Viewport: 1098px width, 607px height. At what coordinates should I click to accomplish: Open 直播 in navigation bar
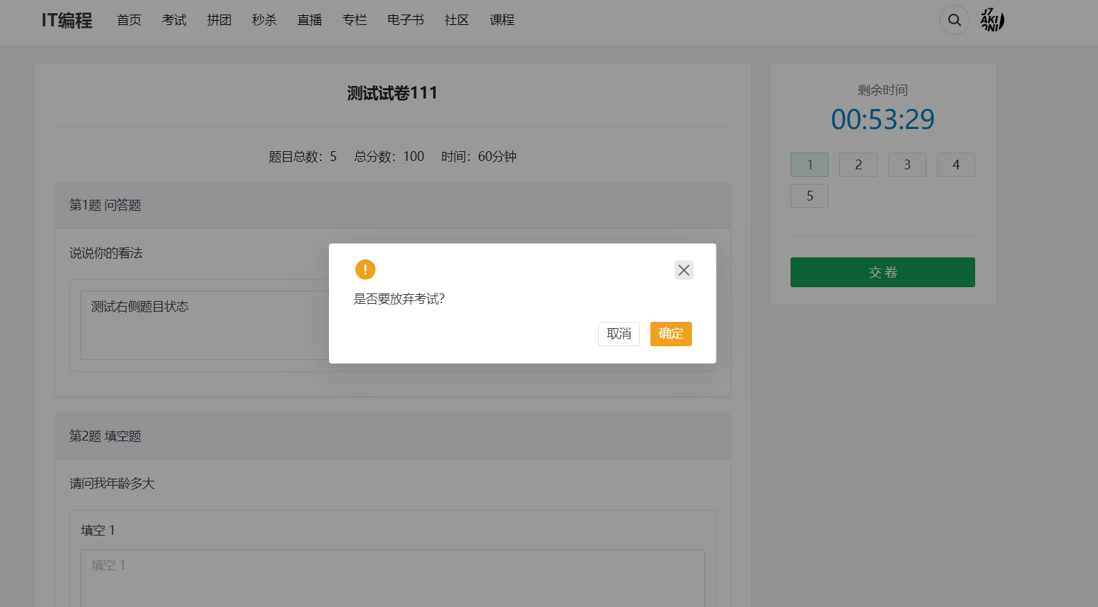310,20
